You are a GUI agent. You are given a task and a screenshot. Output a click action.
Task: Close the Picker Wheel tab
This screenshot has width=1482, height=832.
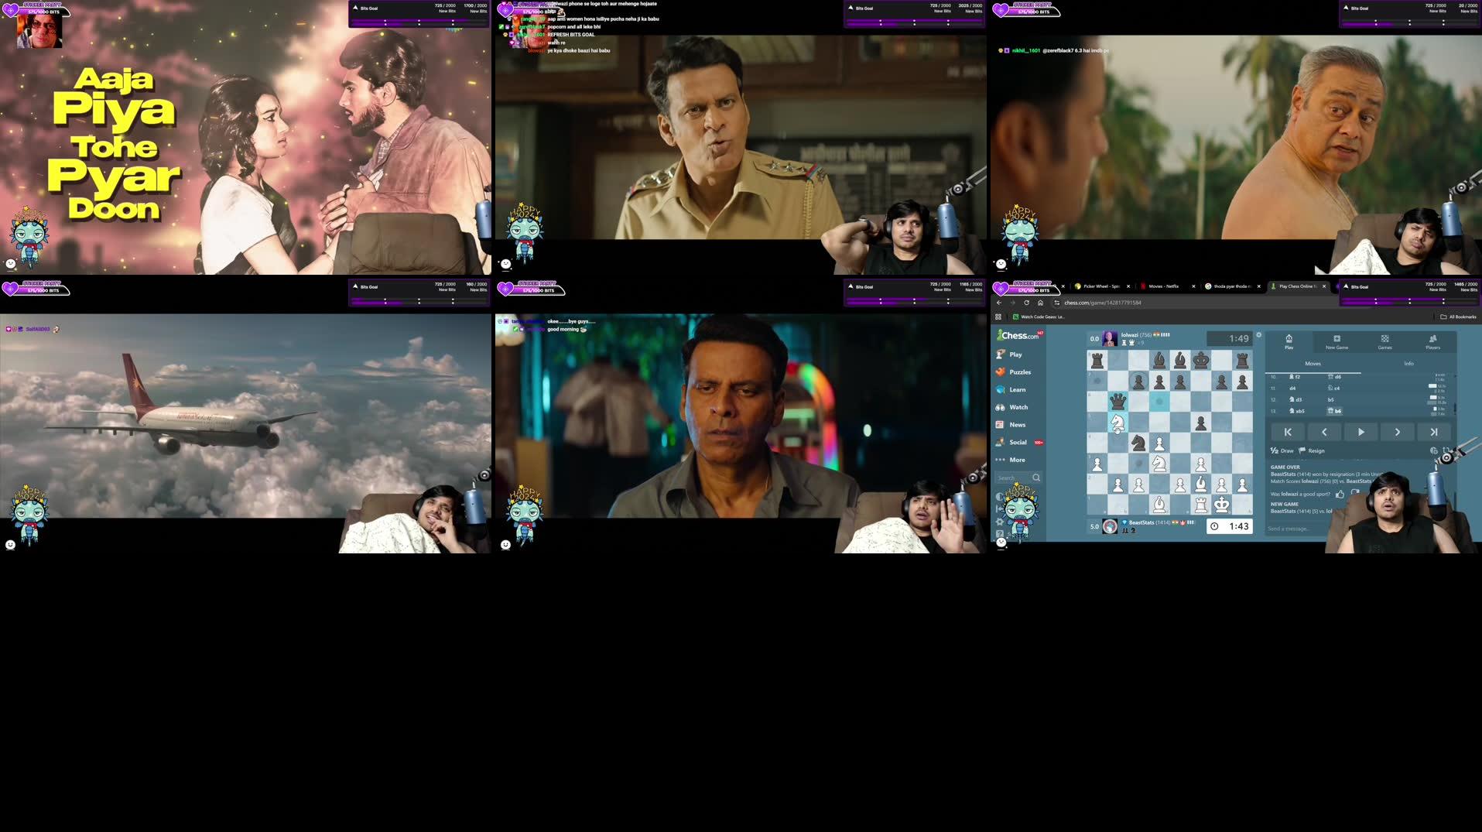1128,286
